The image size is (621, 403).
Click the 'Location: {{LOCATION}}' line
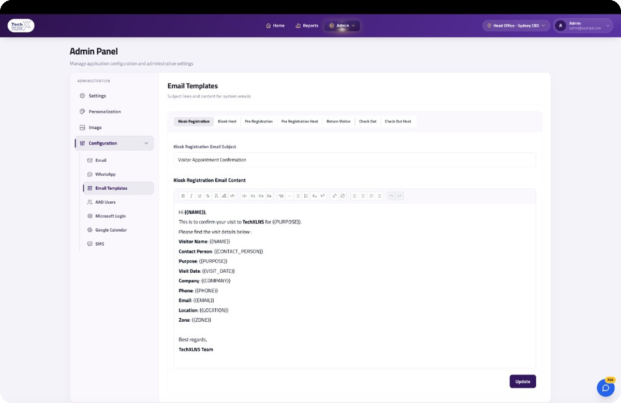(203, 310)
